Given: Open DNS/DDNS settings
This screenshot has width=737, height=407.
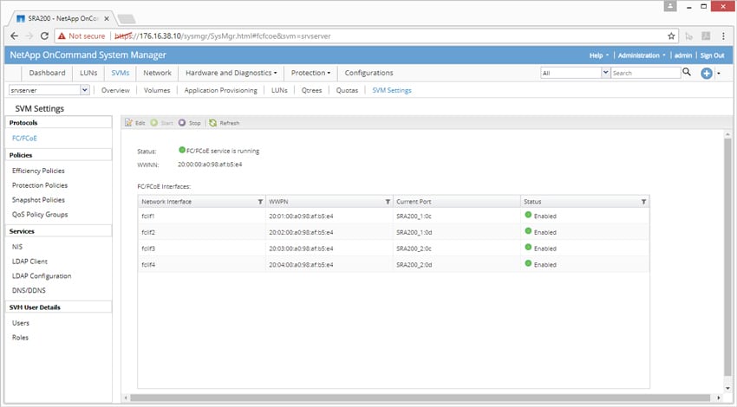Looking at the screenshot, I should 29,290.
